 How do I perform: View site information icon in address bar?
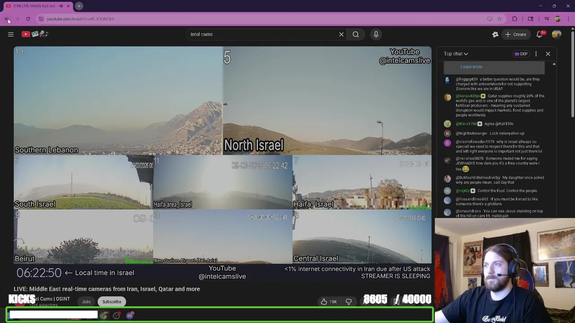click(x=41, y=19)
